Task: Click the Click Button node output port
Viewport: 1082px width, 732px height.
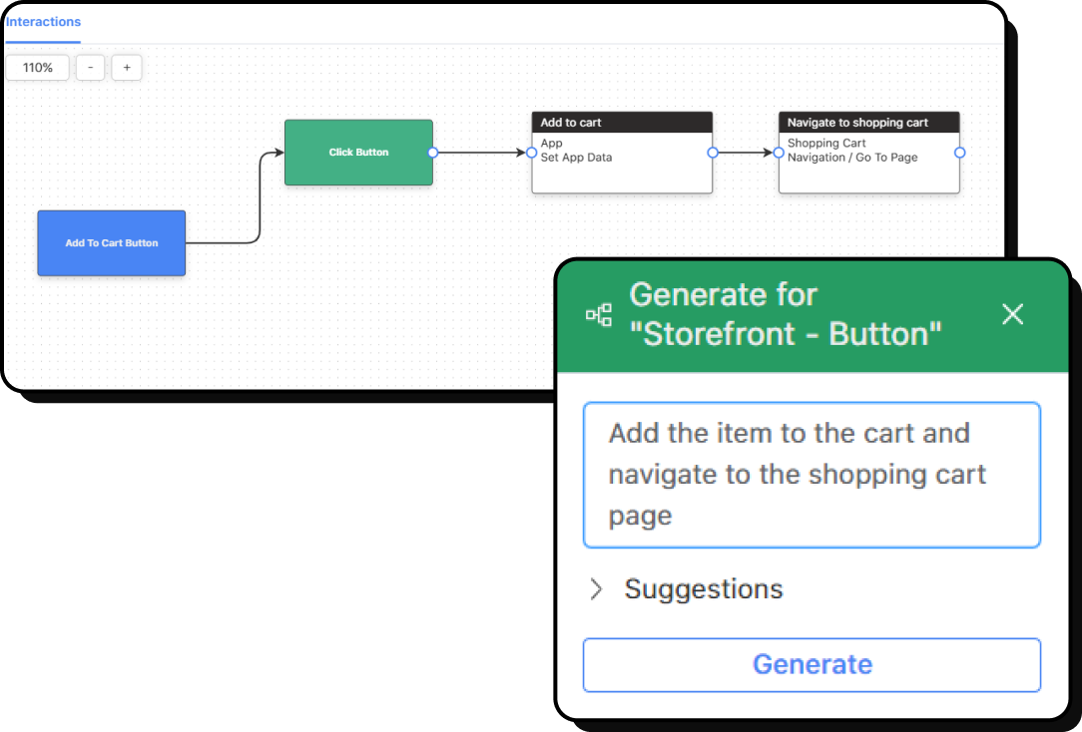Action: point(432,153)
